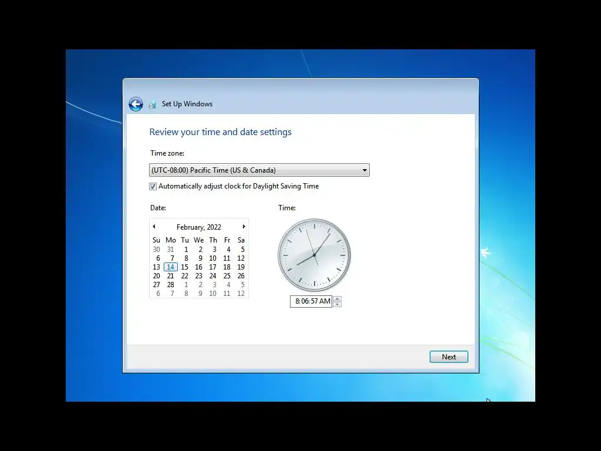The height and width of the screenshot is (451, 601).
Task: Select January 30 in the calendar
Action: 156,249
